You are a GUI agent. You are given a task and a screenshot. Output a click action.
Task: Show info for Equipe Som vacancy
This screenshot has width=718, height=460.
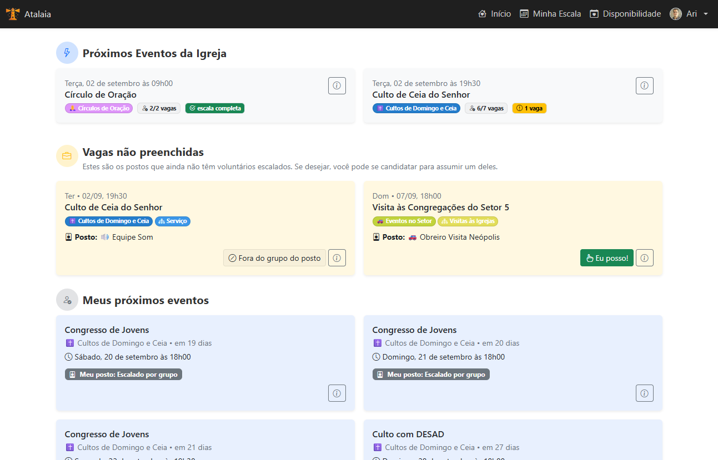[337, 258]
